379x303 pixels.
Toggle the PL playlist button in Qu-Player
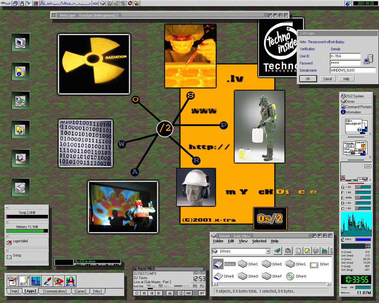(x=202, y=286)
